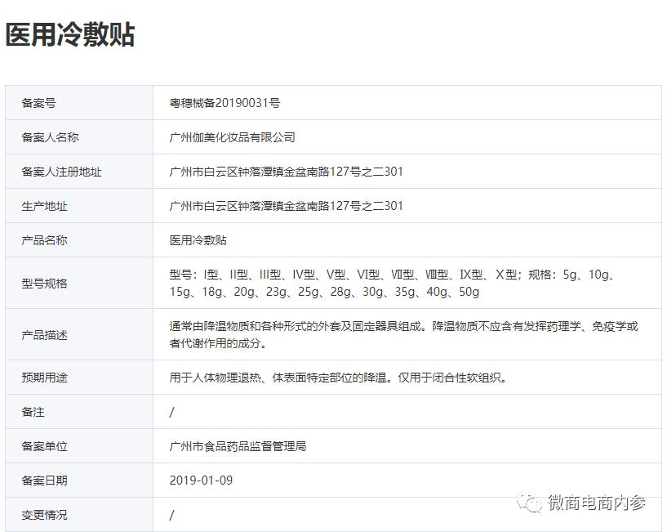
Task: Select the registration number 粤穗械备20190031号
Action: [226, 103]
